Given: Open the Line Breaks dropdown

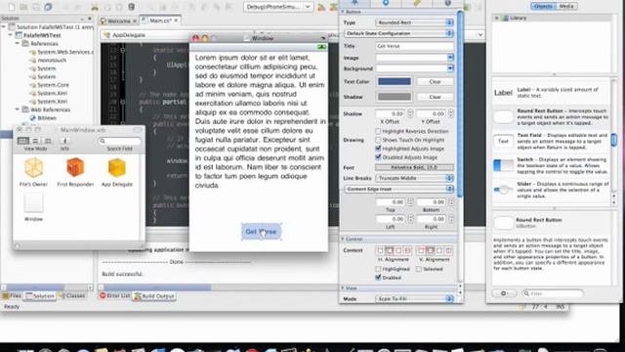Looking at the screenshot, I should pyautogui.click(x=414, y=178).
